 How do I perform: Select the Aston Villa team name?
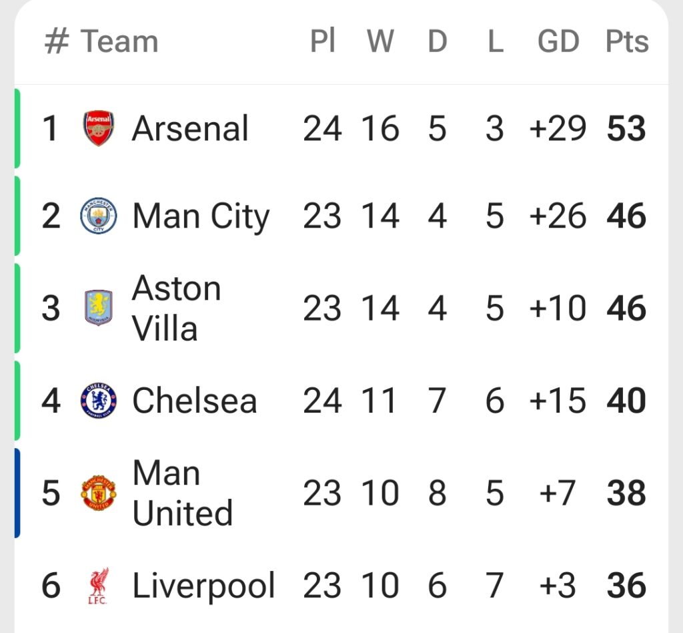point(176,308)
